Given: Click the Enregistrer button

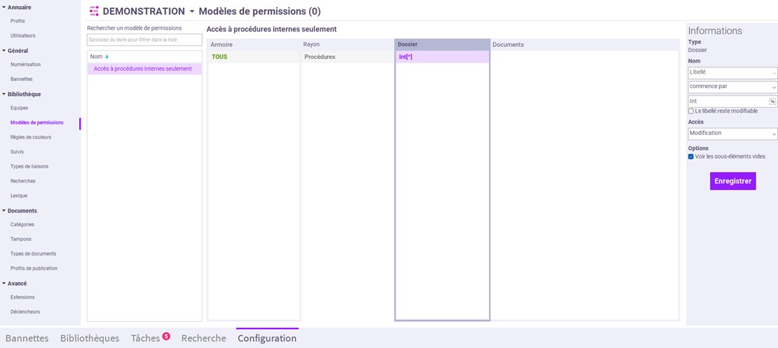Looking at the screenshot, I should [732, 181].
